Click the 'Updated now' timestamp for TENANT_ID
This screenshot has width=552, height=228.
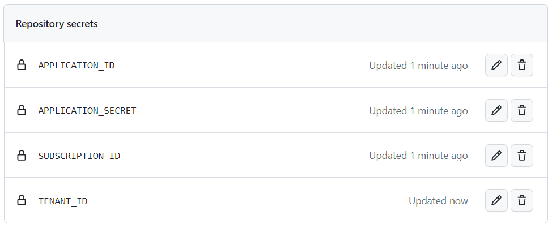[x=438, y=201]
